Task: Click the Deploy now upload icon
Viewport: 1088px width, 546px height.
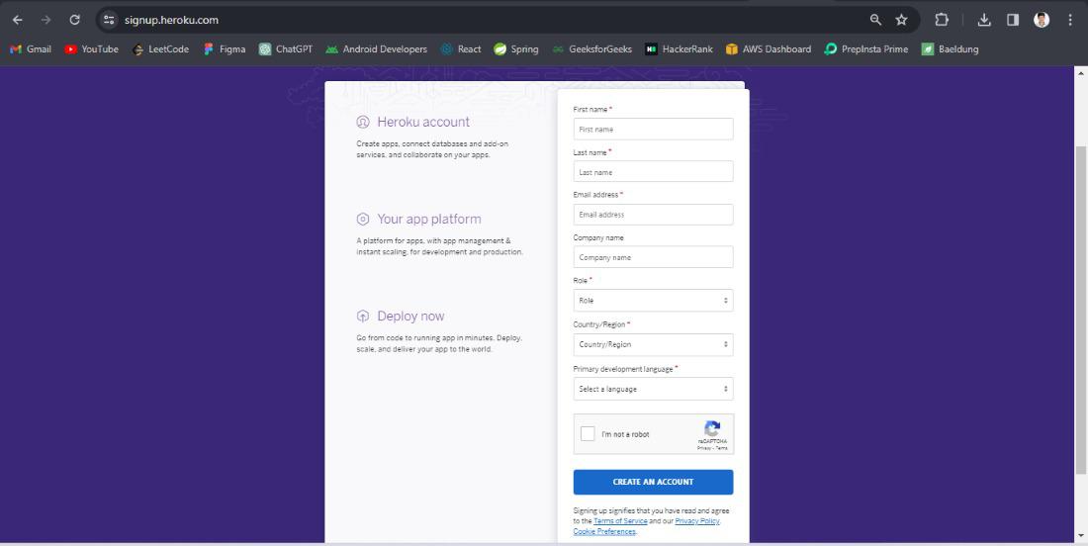Action: tap(363, 317)
